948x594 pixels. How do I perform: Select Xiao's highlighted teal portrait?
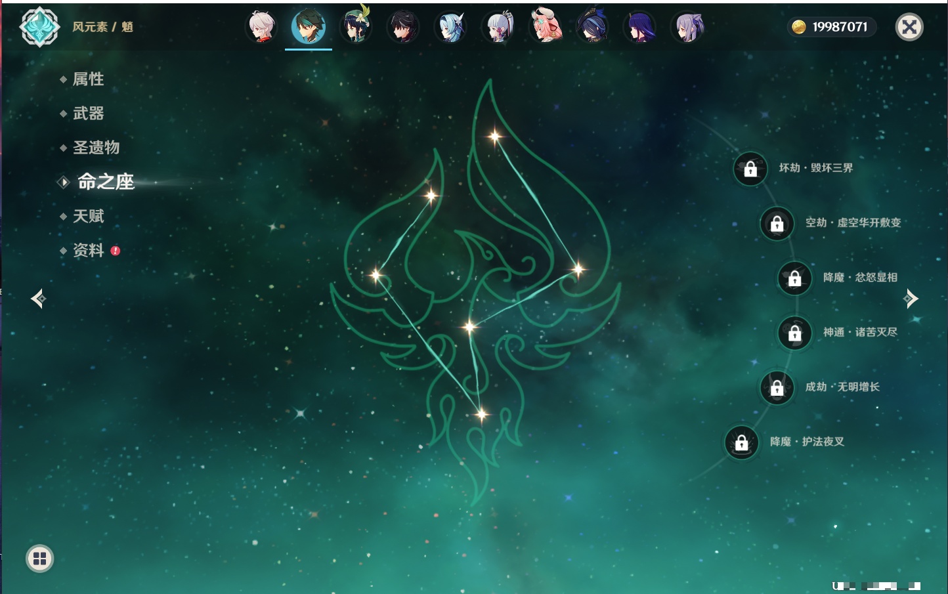(x=309, y=27)
